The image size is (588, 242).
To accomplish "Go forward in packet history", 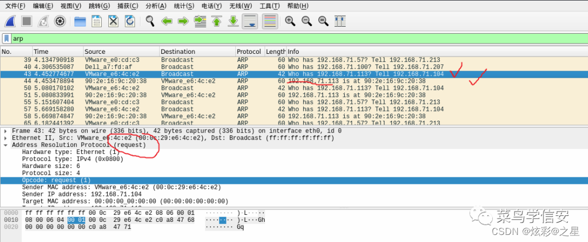I will tap(183, 21).
